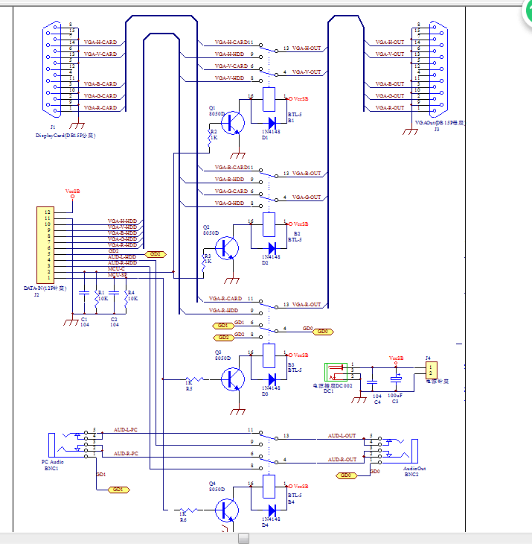Click the C3 100uF capacitor symbol
Image resolution: width=532 pixels, height=544 pixels.
tap(395, 380)
